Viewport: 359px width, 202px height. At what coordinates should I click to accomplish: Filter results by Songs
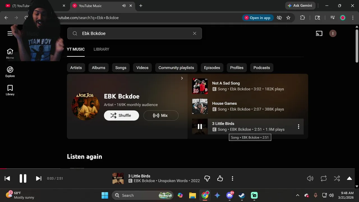point(121,68)
